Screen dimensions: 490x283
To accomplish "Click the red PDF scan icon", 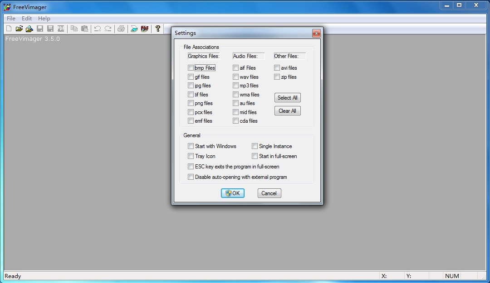I will [x=145, y=29].
